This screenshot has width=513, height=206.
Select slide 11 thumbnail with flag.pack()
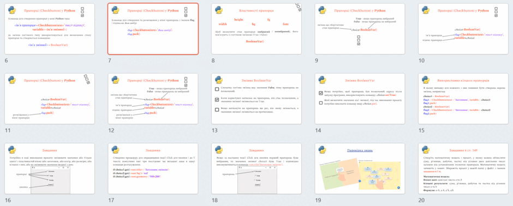(x=50, y=99)
